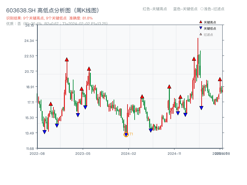This screenshot has width=247, height=185.
Task: Click the orange-circled T1 marker on the chart
Action: [126, 134]
